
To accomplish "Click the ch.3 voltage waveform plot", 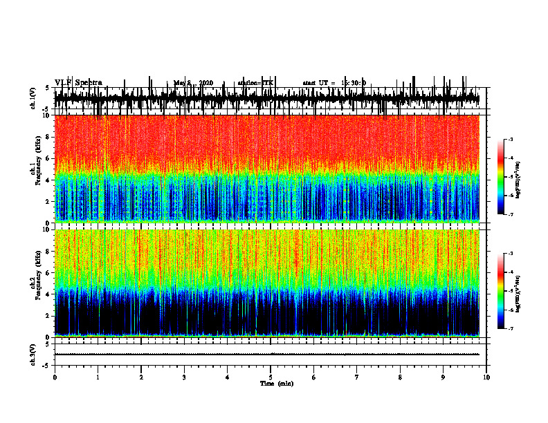I will click(270, 355).
